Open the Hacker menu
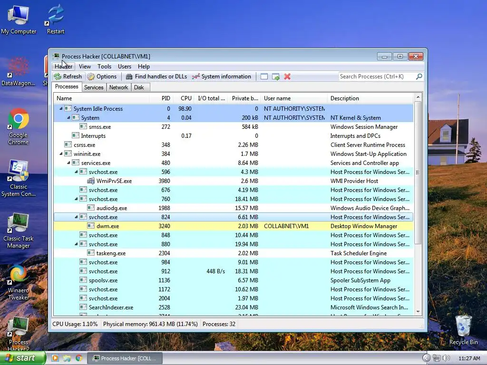The height and width of the screenshot is (365, 487). 63,67
